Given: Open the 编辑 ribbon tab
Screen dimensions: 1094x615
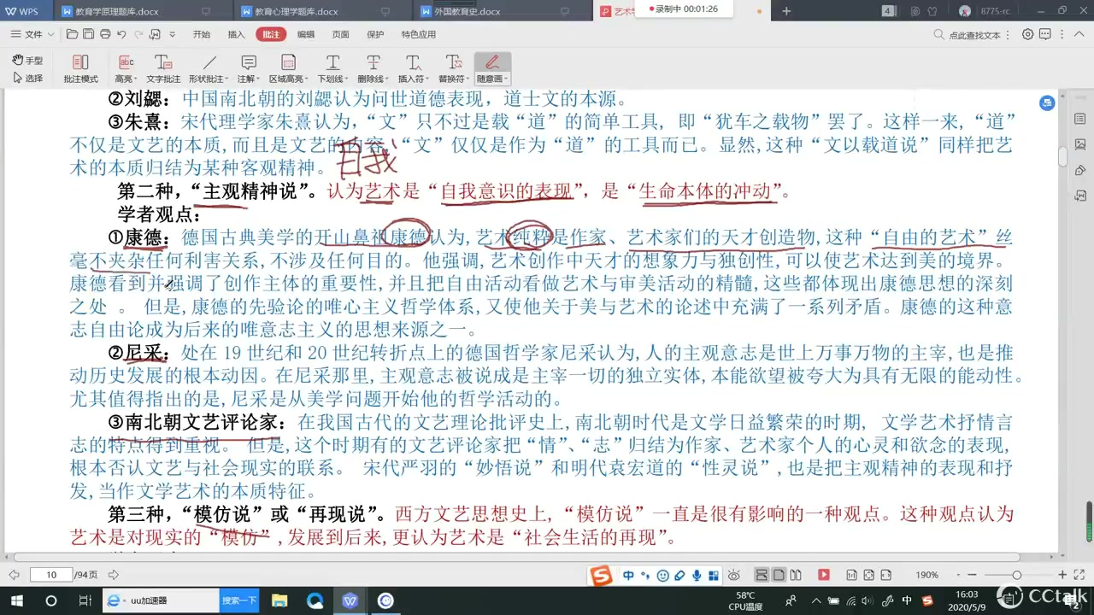Looking at the screenshot, I should (x=306, y=34).
